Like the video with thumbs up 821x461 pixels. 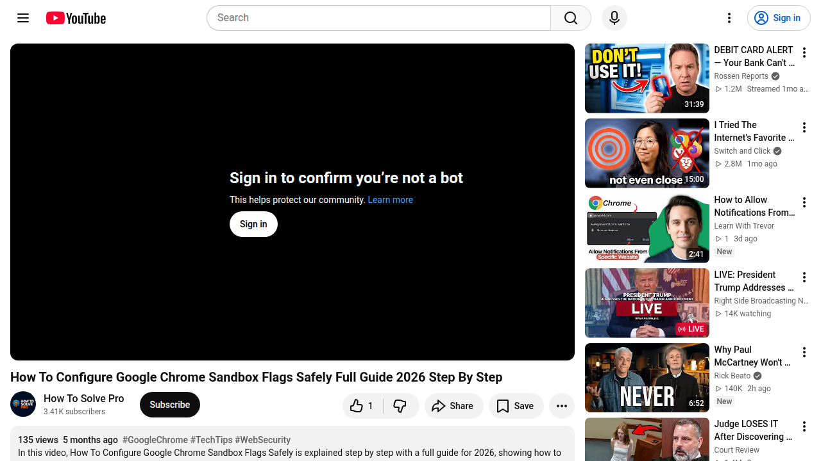pyautogui.click(x=362, y=406)
